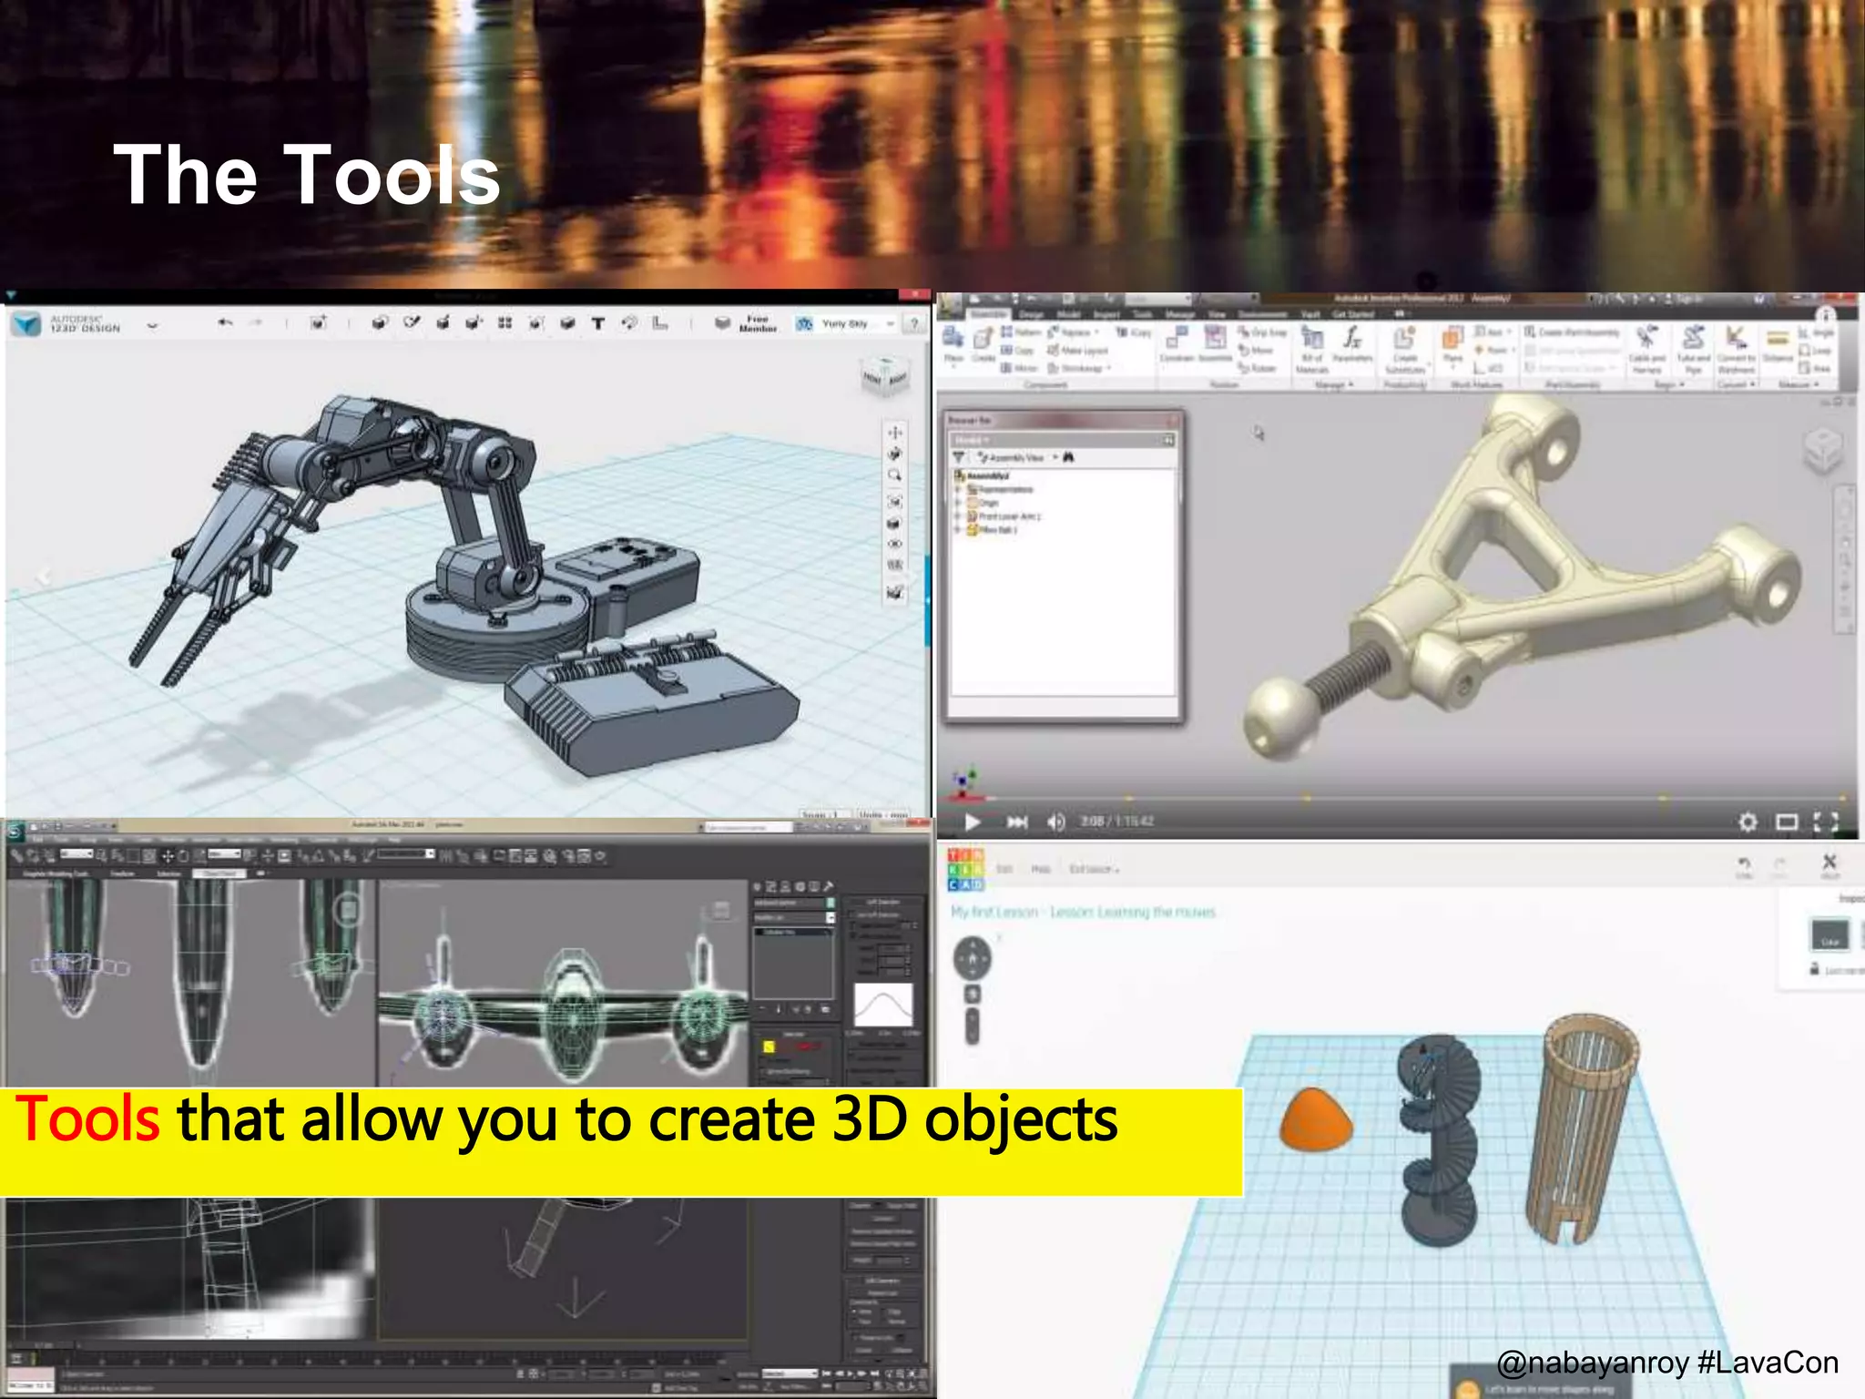The height and width of the screenshot is (1399, 1865).
Task: Open the Manage ribbon tab in Inventor
Action: (x=1180, y=313)
